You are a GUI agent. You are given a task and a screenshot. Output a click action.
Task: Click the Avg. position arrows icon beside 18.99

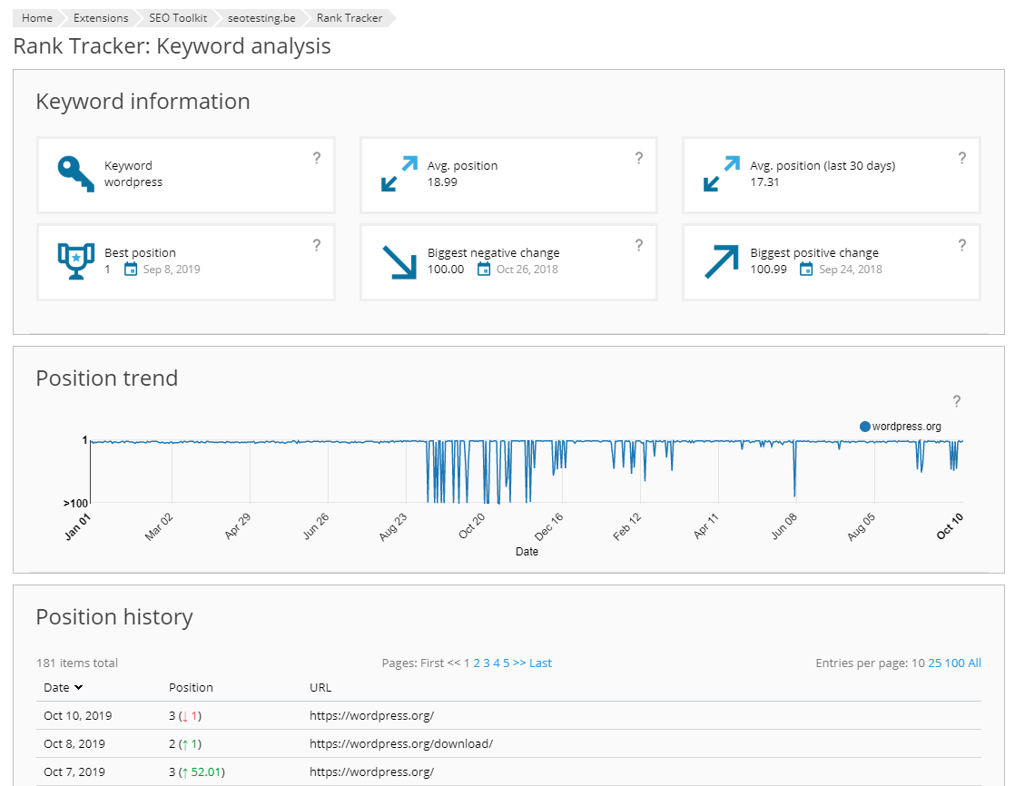[x=399, y=174]
